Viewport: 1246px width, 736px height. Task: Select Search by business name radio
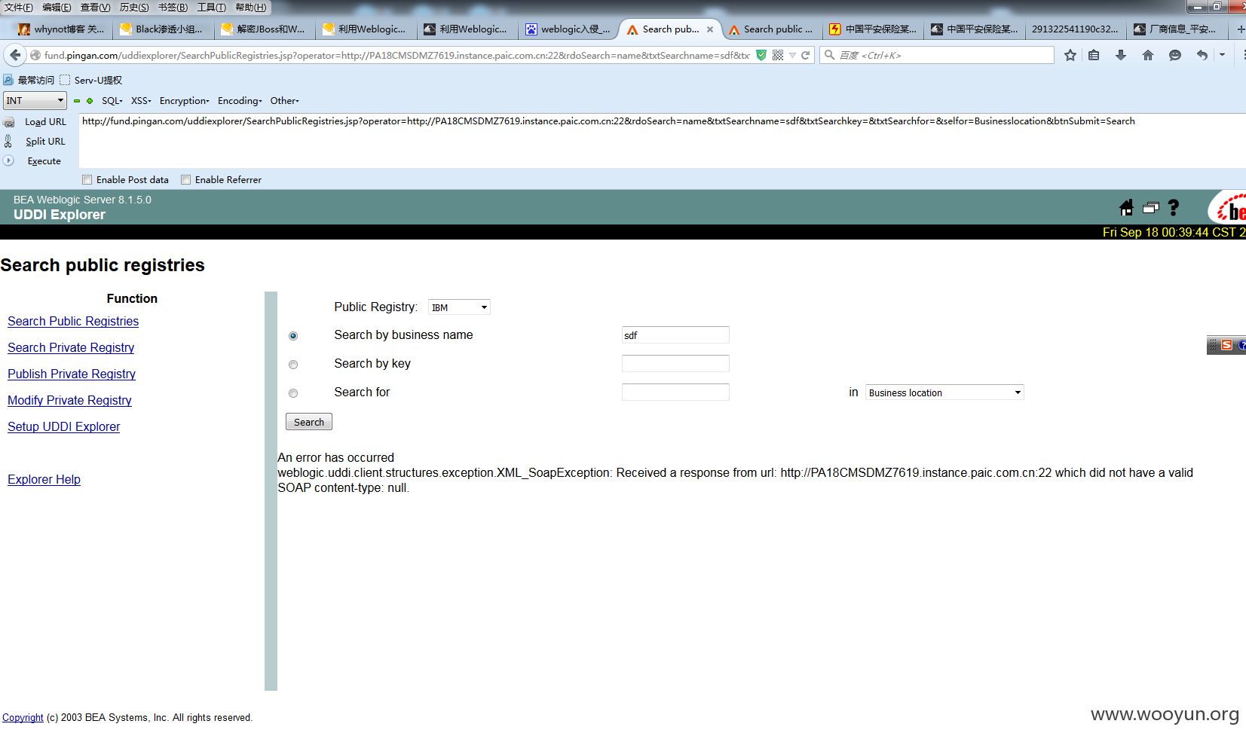pos(293,336)
